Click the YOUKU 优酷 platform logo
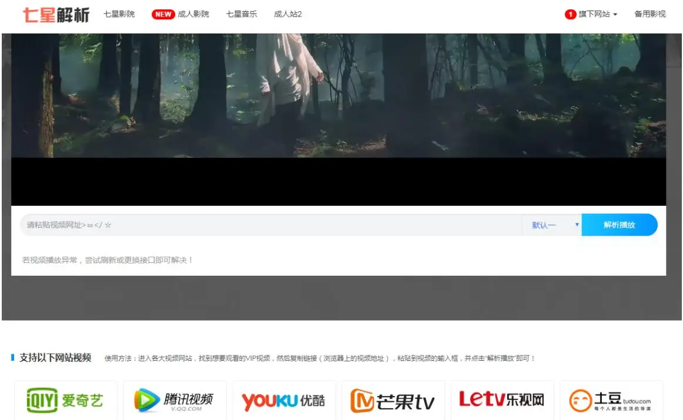The width and height of the screenshot is (683, 420). click(284, 400)
